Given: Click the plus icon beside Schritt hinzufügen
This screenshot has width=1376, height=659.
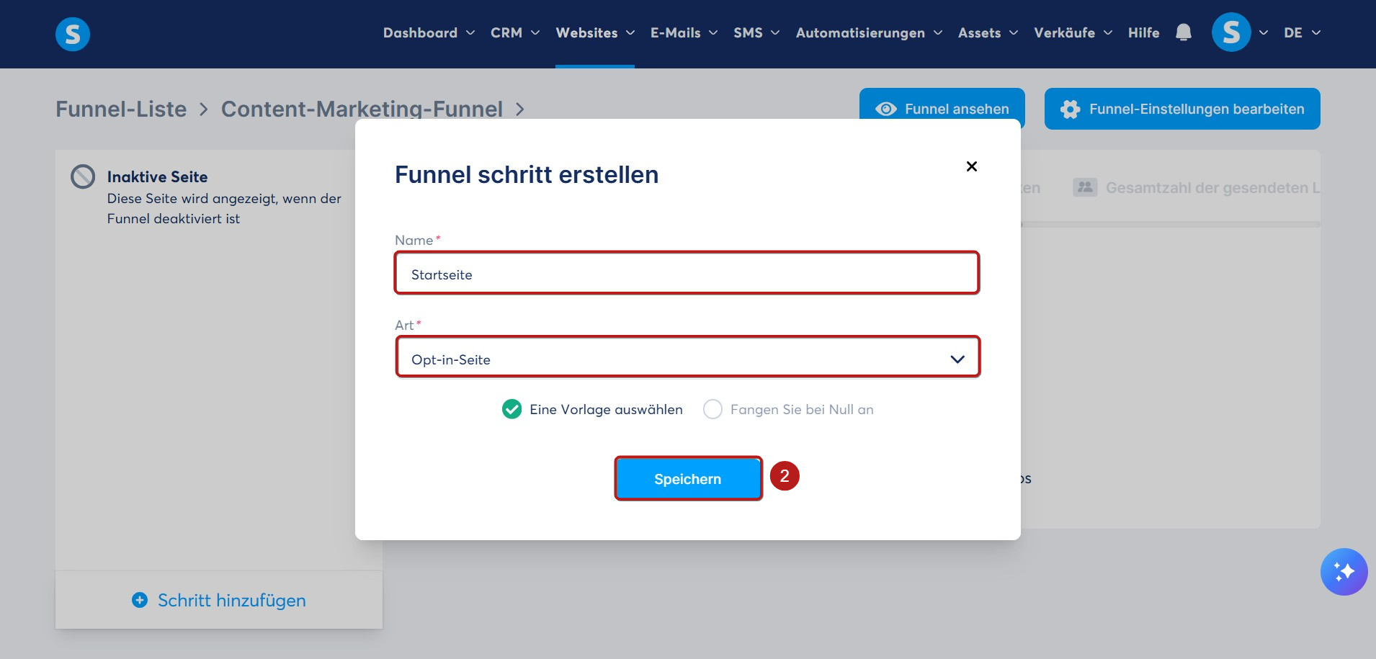Looking at the screenshot, I should (140, 600).
